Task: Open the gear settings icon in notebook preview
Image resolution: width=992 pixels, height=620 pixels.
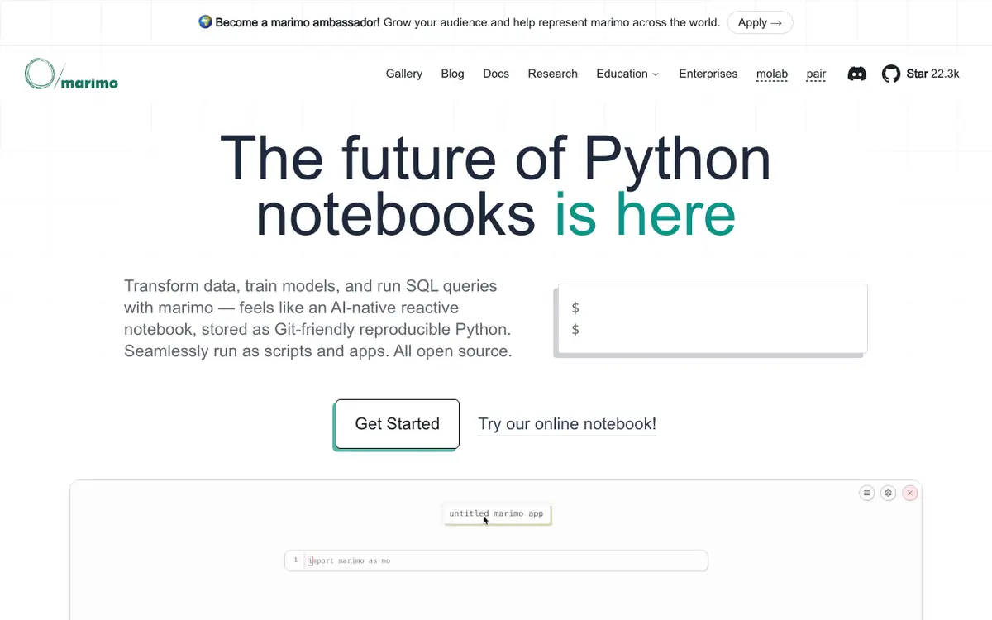Action: click(x=889, y=493)
